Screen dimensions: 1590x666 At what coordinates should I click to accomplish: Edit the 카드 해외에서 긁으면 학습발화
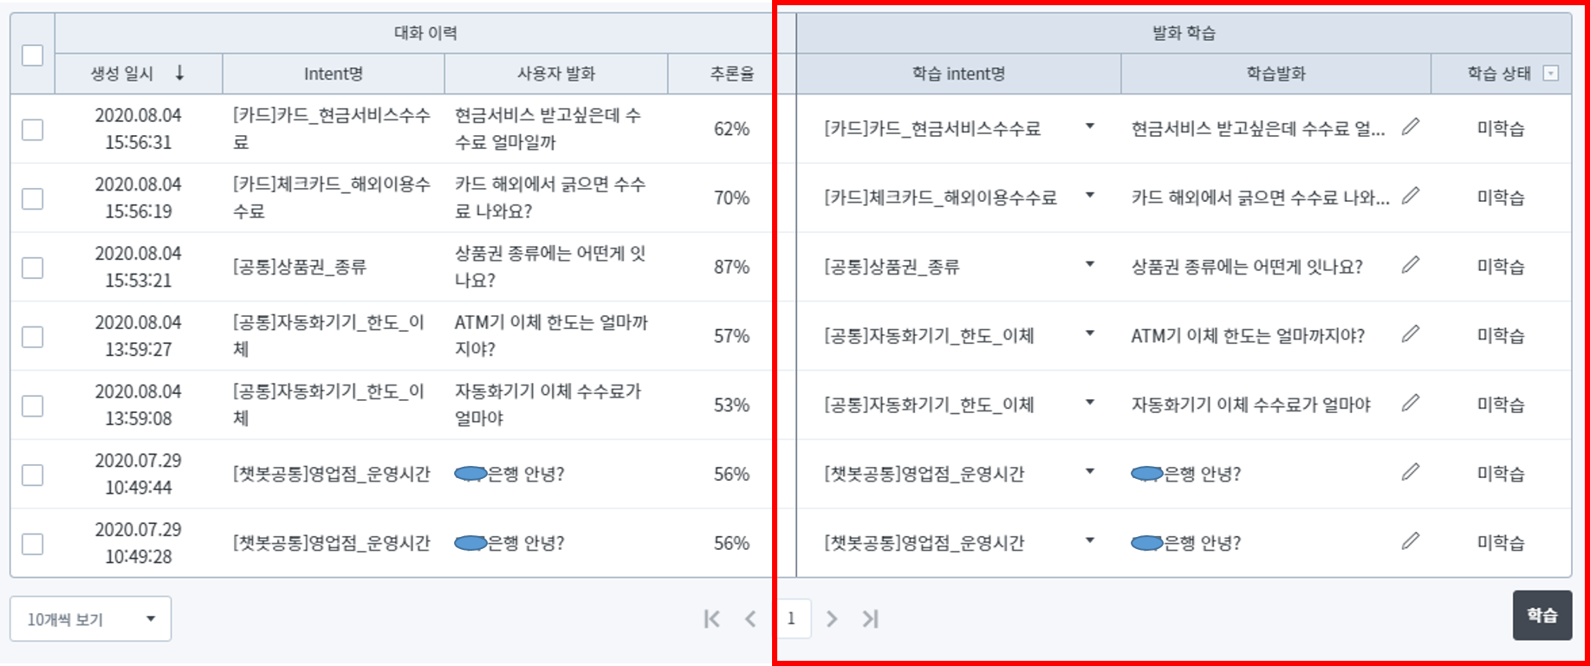[x=1411, y=197]
